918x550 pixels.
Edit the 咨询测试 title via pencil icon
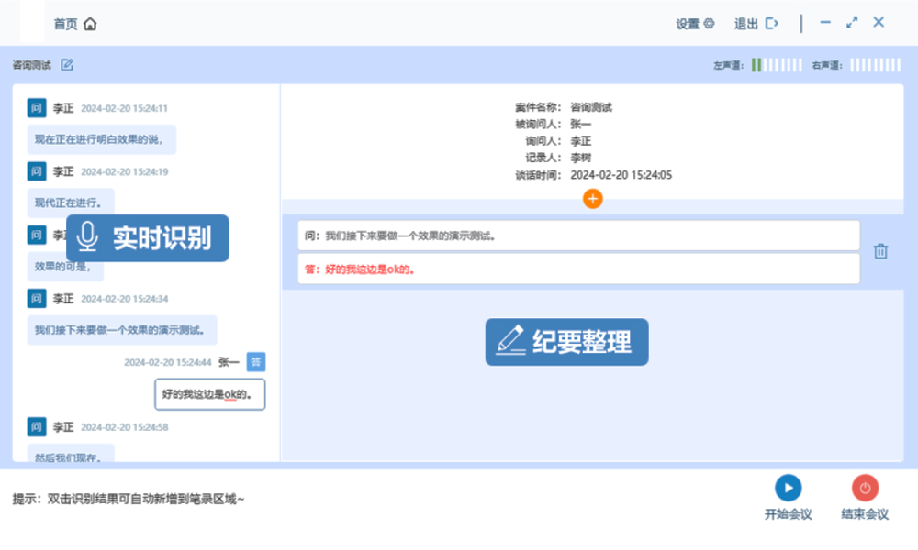(x=67, y=65)
